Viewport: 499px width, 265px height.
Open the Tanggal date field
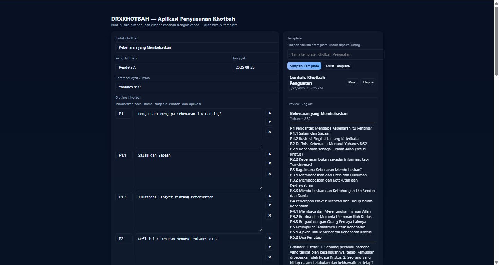click(x=256, y=67)
